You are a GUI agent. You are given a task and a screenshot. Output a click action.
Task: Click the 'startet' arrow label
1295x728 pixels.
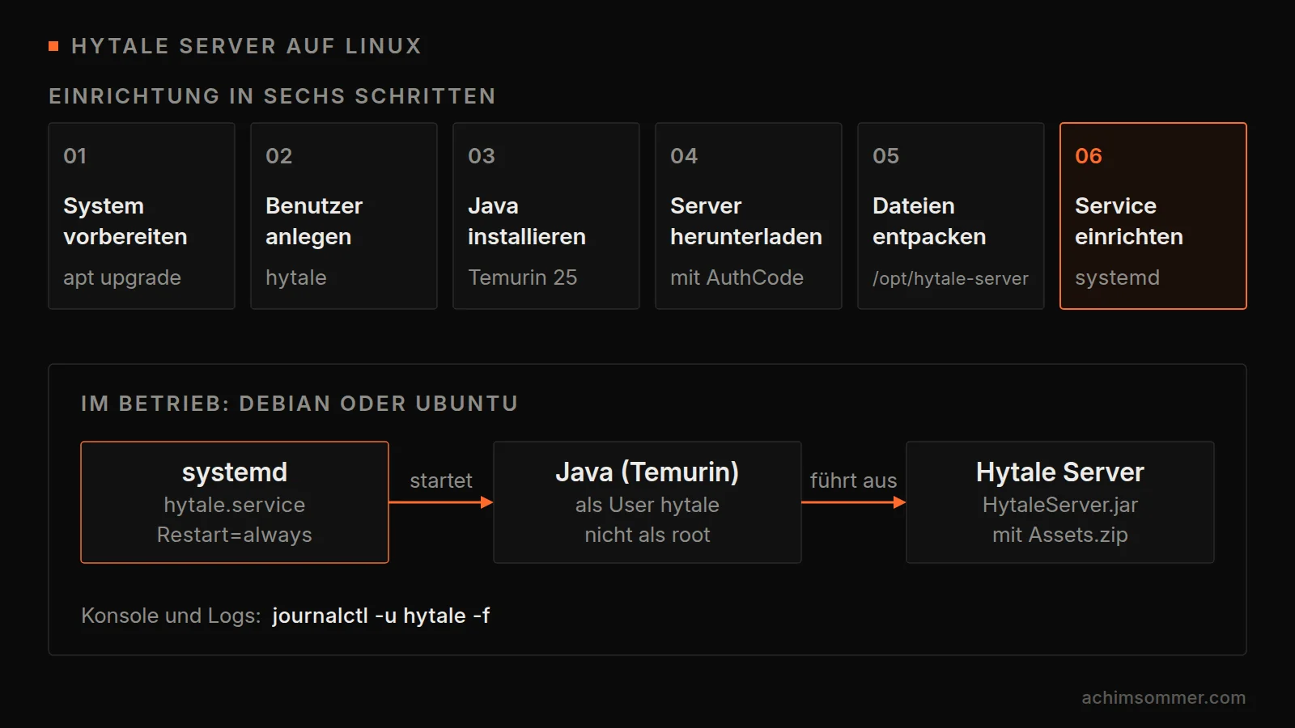[441, 480]
